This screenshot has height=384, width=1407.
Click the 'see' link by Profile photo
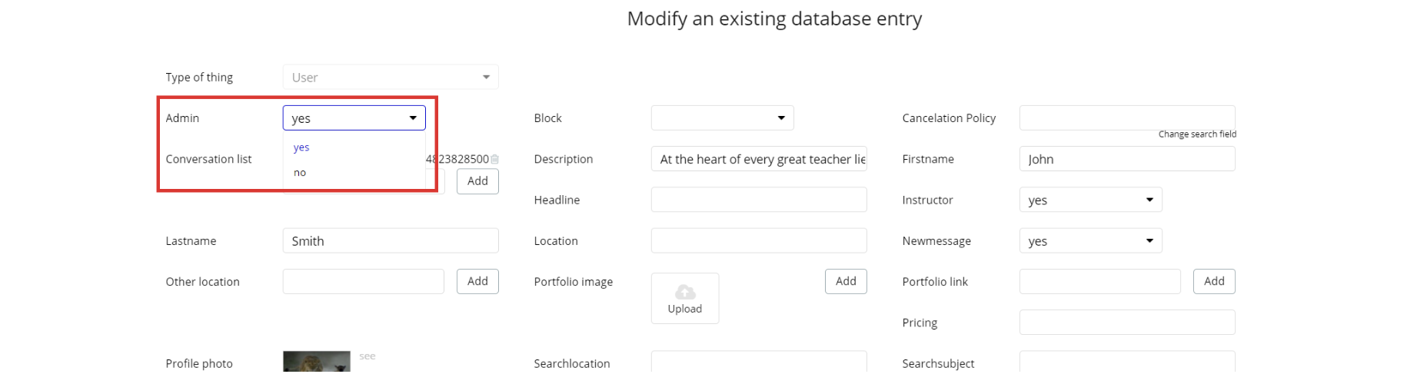click(368, 356)
